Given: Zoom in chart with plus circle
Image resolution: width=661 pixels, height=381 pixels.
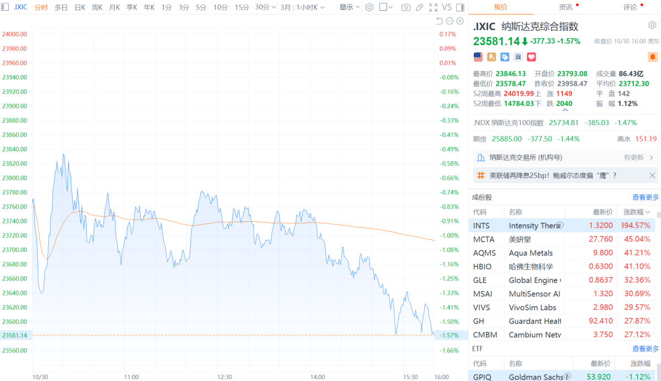Looking at the screenshot, I should (460, 21).
